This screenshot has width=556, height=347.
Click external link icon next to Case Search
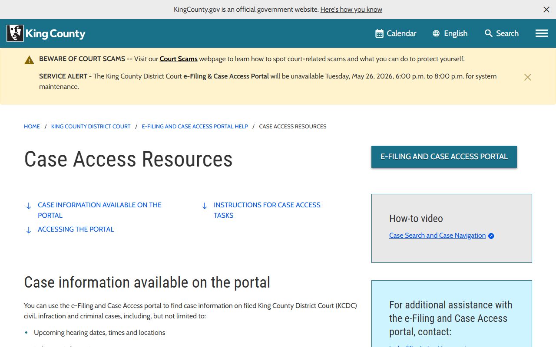491,236
